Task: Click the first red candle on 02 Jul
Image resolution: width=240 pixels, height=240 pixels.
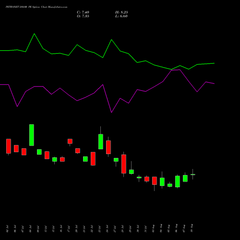Action: (9, 146)
